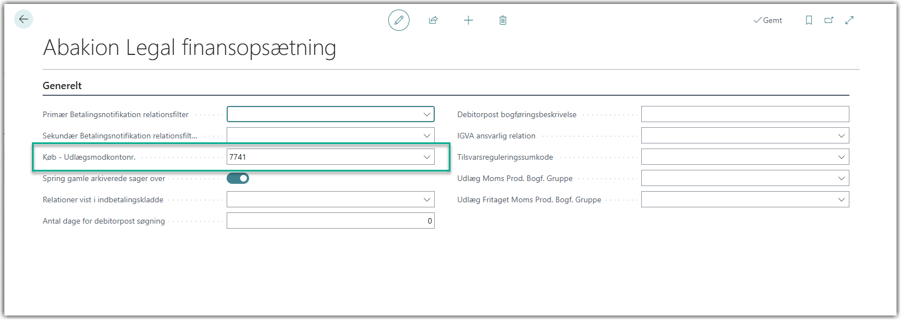Click the Spring gamle arkiverede sager over label
The image size is (901, 320).
104,178
